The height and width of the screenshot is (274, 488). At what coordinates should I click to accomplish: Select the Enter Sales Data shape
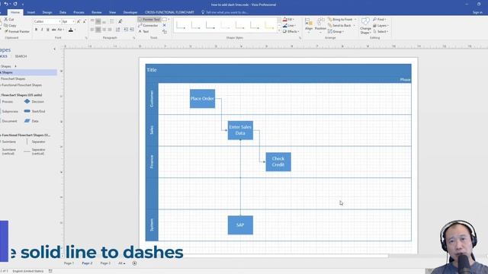[240, 130]
